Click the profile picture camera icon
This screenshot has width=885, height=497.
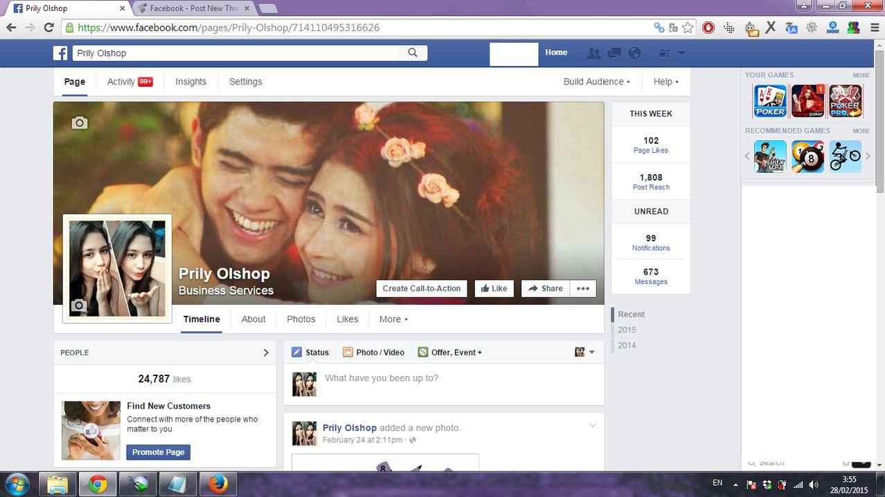(79, 306)
